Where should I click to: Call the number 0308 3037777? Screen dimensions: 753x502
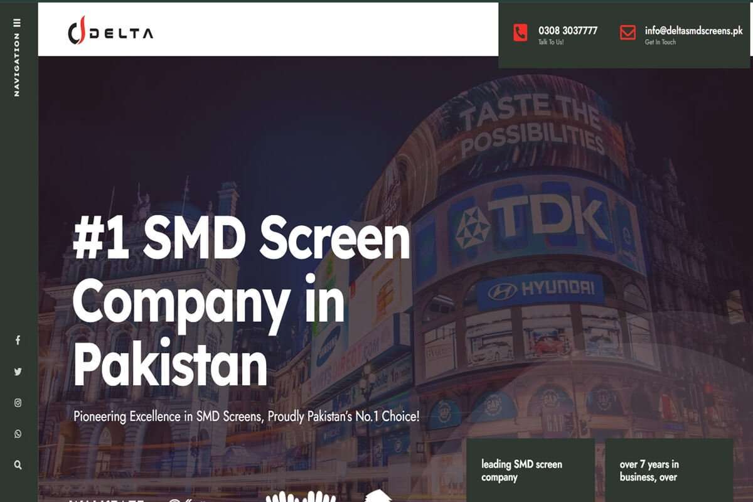(568, 30)
